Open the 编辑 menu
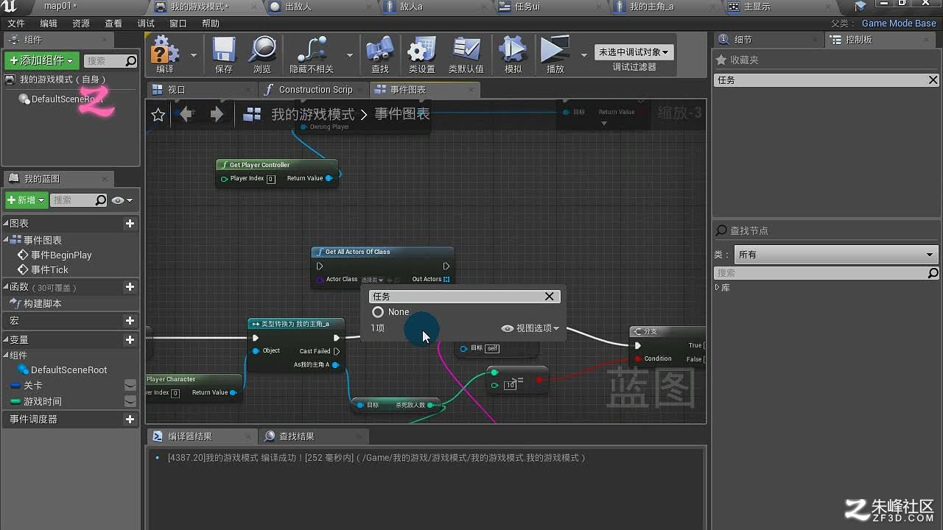The width and height of the screenshot is (943, 530). (49, 24)
